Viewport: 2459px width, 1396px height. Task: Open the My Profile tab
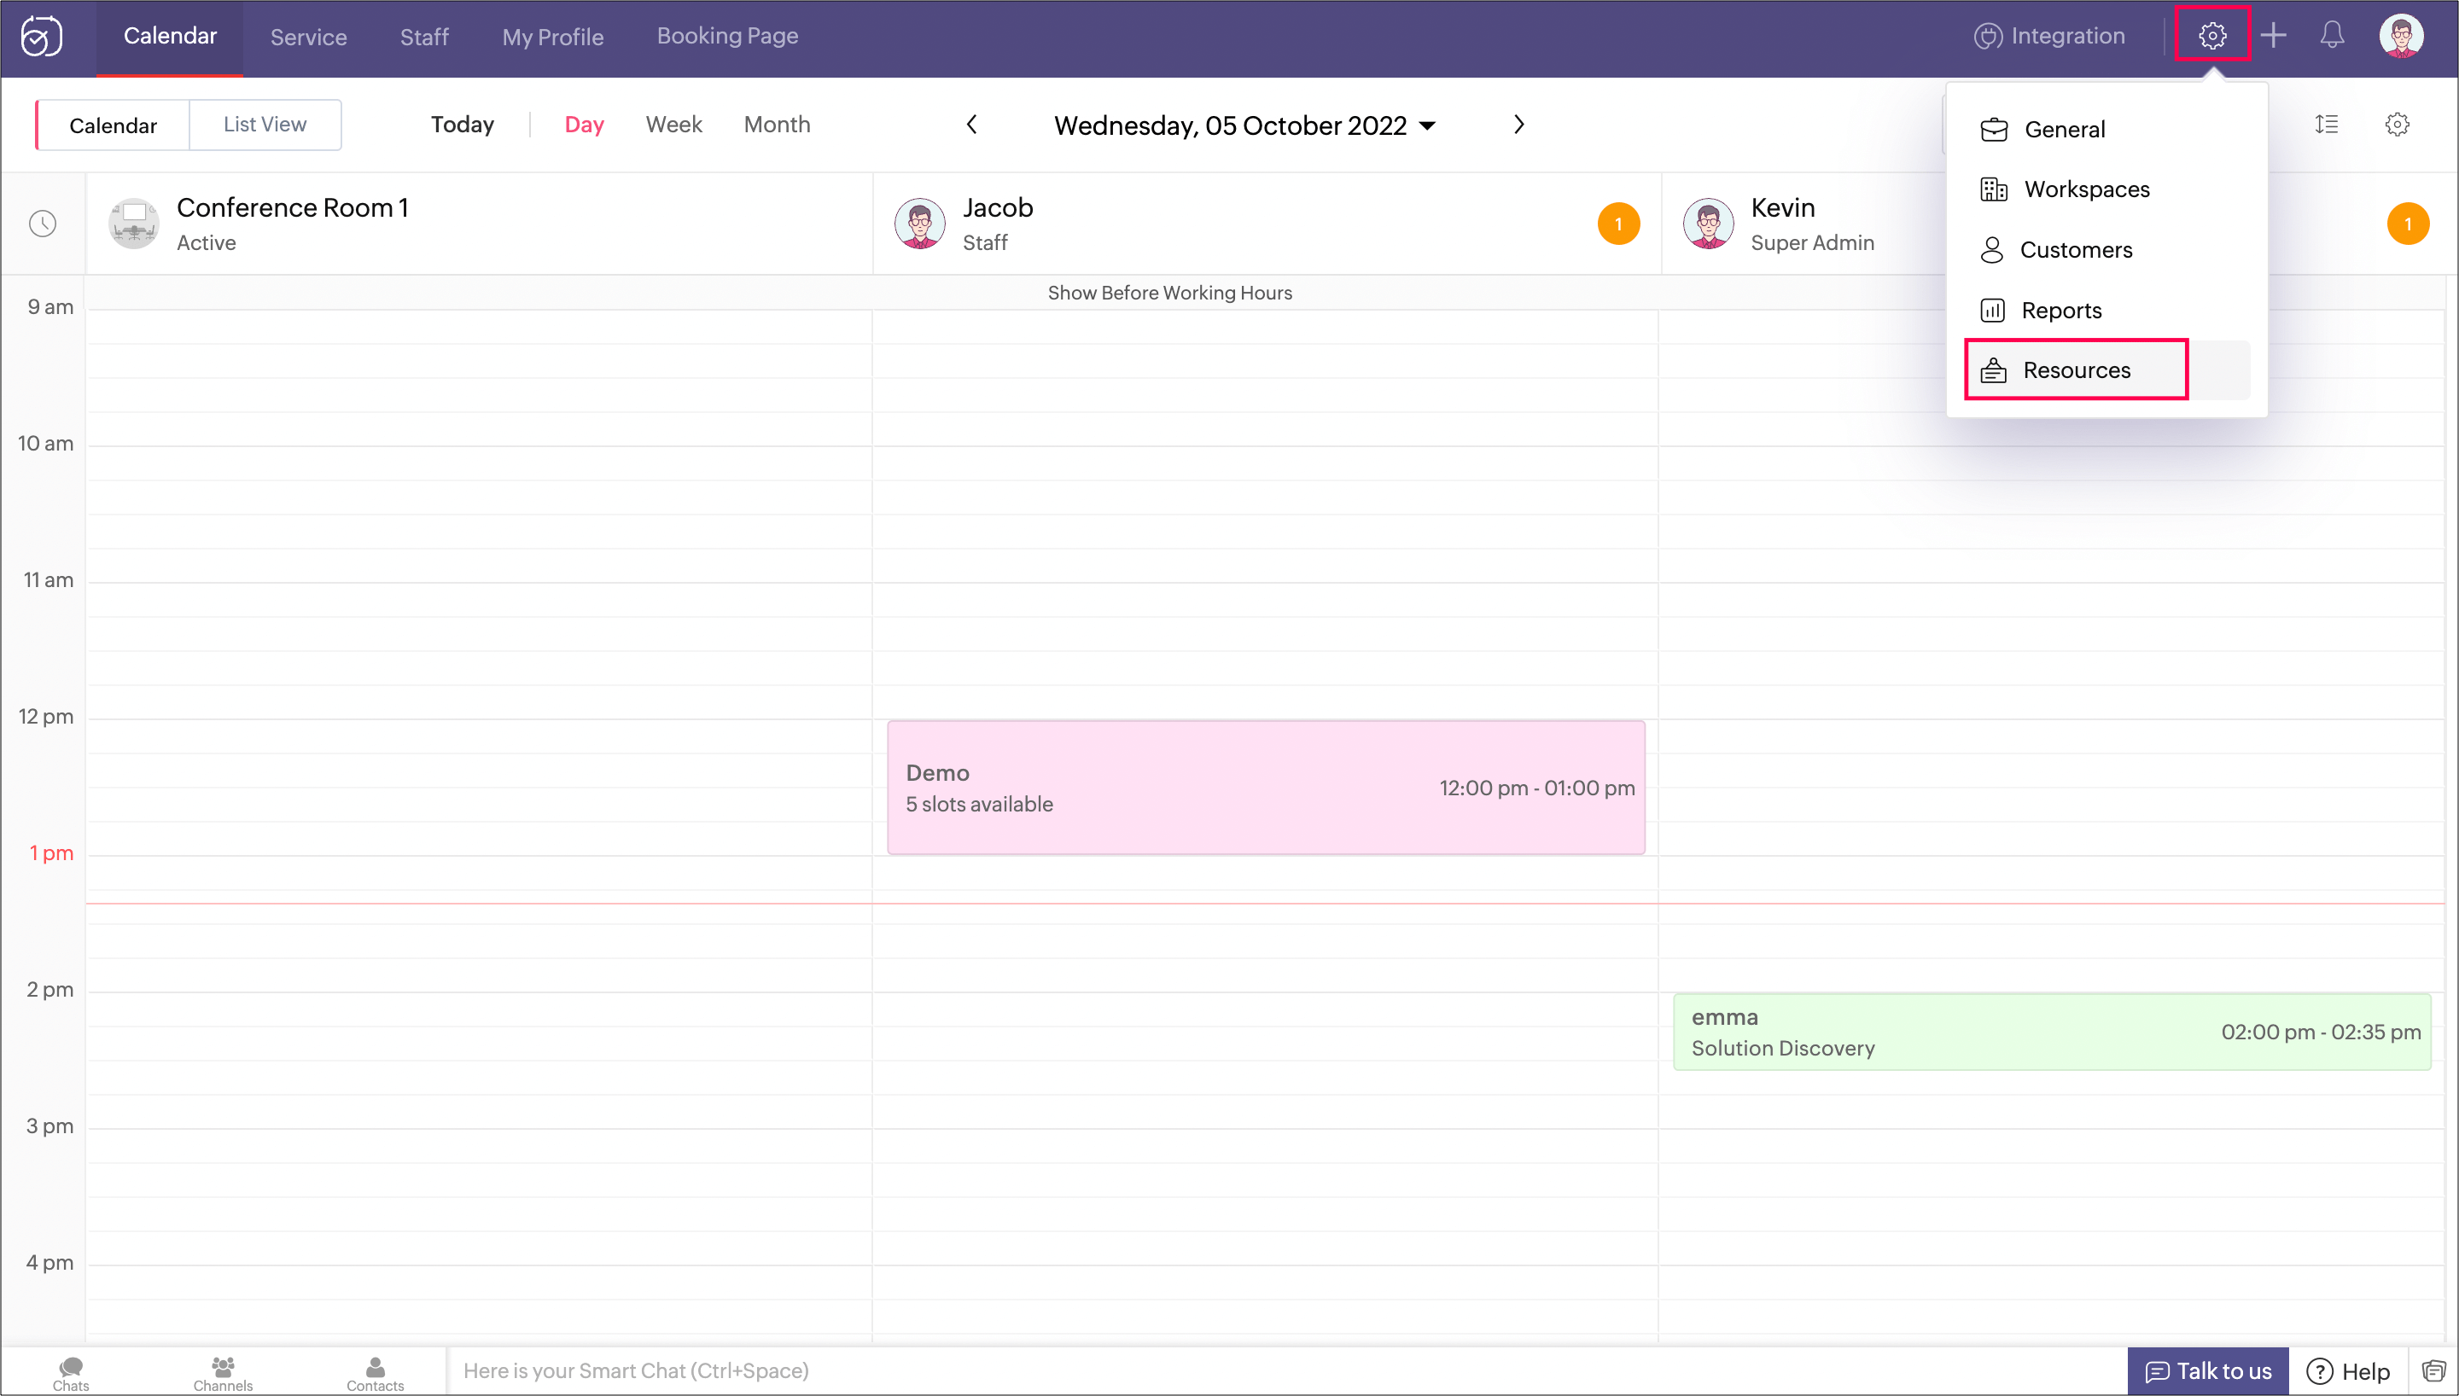(552, 38)
